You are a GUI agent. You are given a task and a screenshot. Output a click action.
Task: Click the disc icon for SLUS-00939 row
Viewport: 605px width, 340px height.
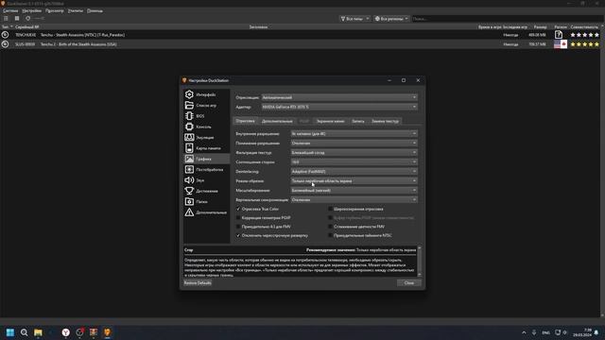click(5, 44)
